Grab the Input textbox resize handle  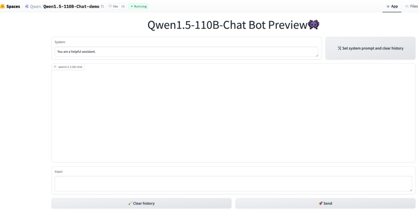[x=410, y=190]
